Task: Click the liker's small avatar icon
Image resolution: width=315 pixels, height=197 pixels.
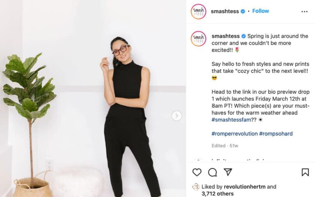Action: [x=196, y=187]
